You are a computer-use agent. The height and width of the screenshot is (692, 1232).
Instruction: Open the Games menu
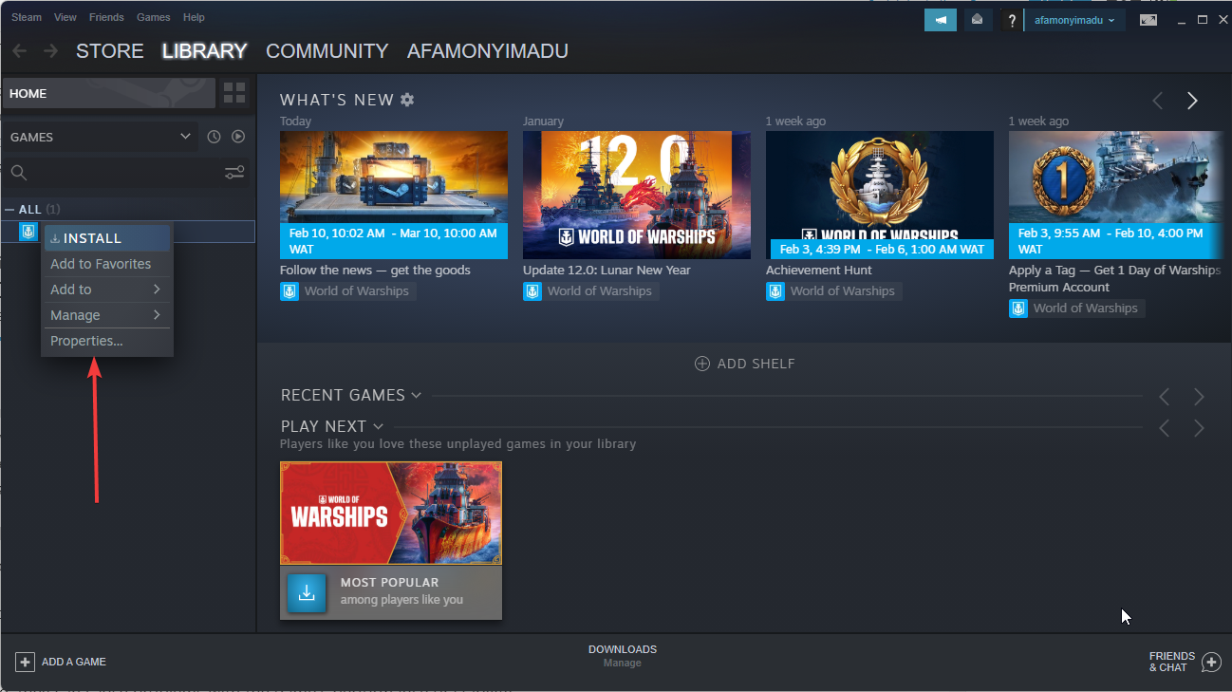point(154,17)
